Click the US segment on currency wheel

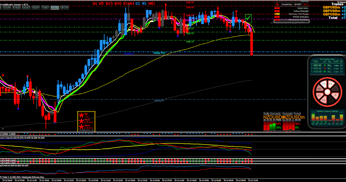tap(324, 83)
